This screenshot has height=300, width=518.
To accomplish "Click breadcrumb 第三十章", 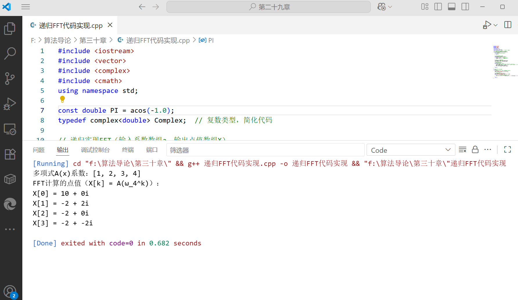I will (93, 40).
